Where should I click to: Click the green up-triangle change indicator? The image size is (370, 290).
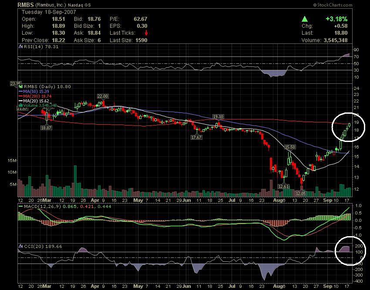click(305, 19)
